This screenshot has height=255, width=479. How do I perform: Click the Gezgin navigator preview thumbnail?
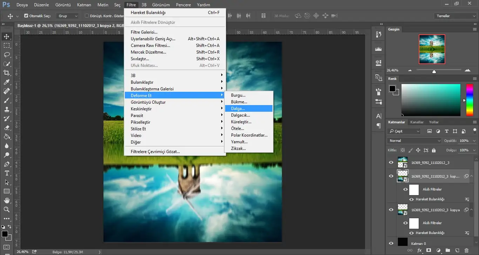(x=432, y=49)
